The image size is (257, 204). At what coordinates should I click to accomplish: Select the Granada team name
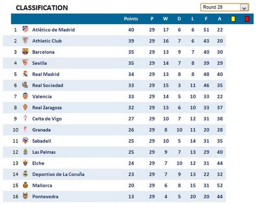point(41,130)
